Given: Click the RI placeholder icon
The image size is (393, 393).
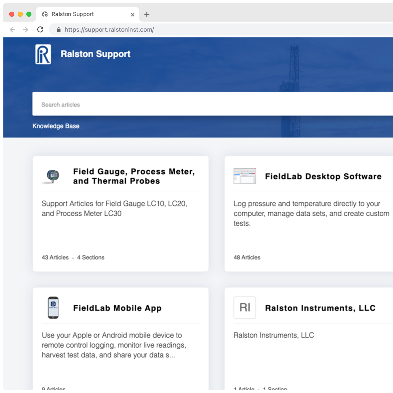Looking at the screenshot, I should pos(245,308).
